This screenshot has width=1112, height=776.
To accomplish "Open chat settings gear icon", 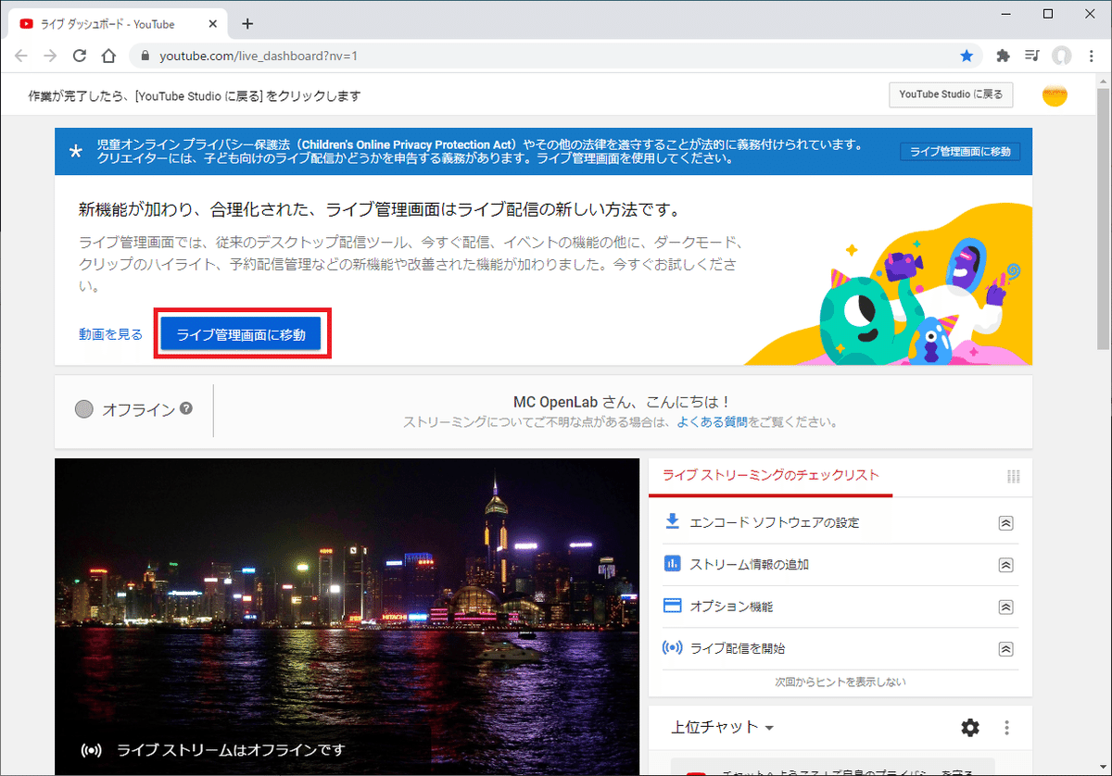I will pyautogui.click(x=970, y=728).
